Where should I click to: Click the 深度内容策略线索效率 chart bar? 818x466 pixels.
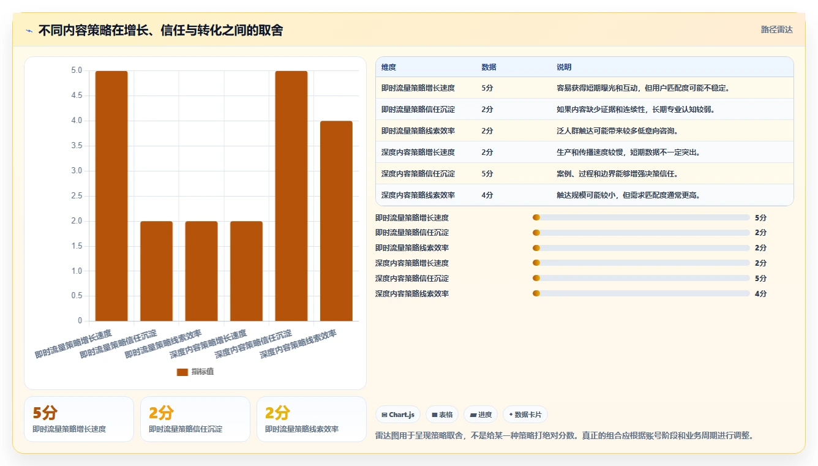(336, 221)
